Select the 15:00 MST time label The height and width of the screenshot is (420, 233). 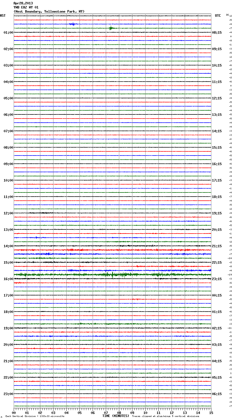click(x=8, y=263)
